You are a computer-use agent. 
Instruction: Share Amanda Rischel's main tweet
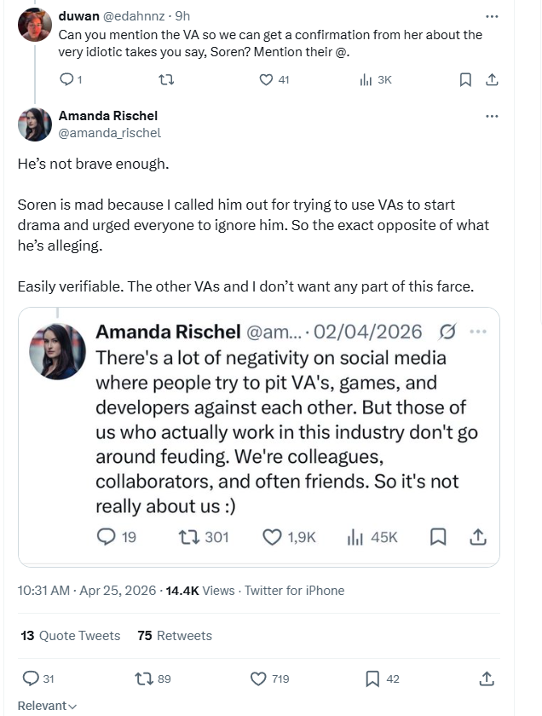coord(487,678)
